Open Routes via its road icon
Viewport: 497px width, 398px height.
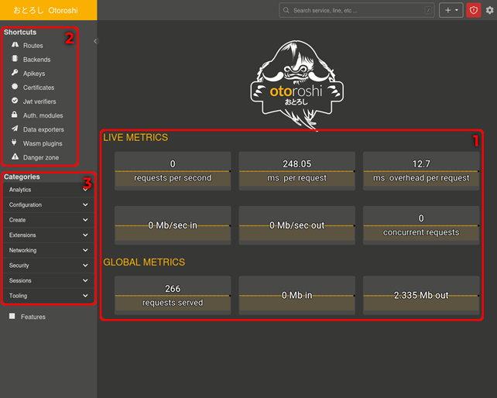coord(15,45)
